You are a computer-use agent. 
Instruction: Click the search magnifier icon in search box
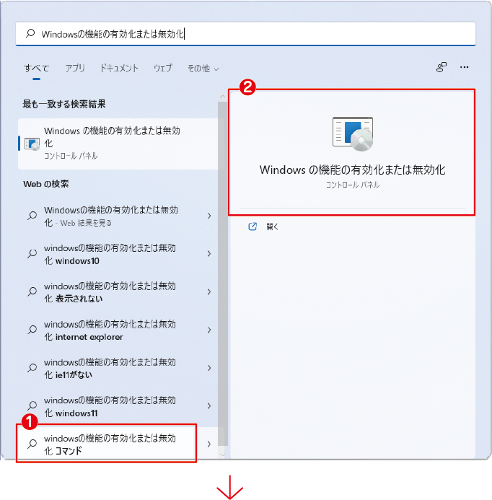click(30, 33)
